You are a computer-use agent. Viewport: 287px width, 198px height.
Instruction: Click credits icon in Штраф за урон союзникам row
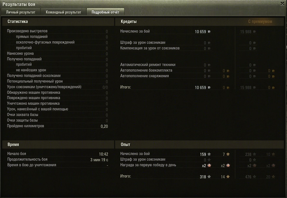[209, 43]
